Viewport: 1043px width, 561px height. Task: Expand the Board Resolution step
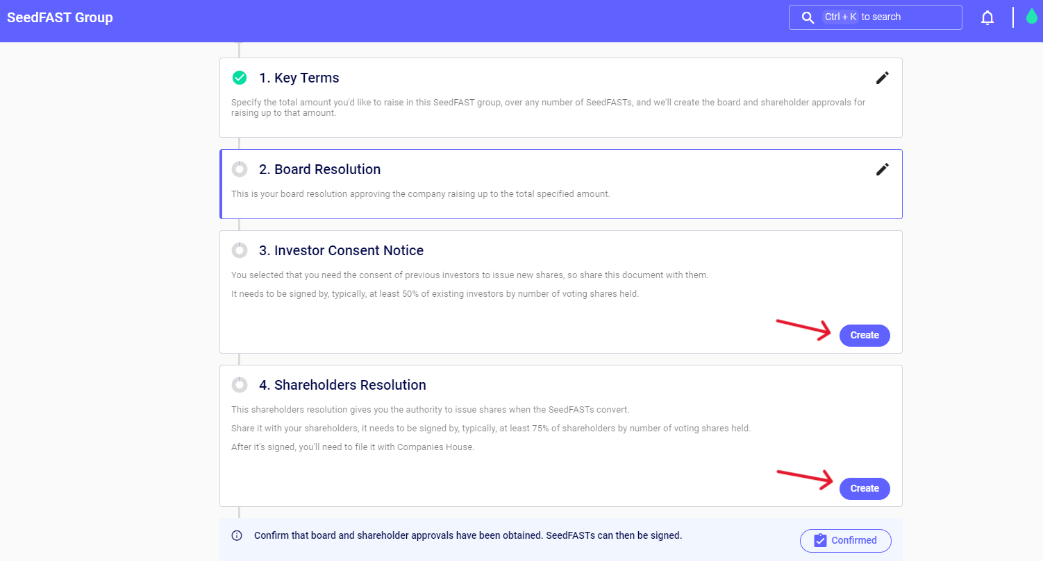(327, 169)
